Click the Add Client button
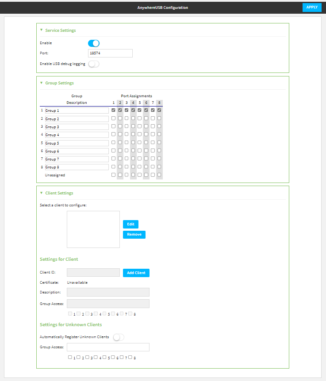Viewport: 326px width, 381px height. [x=136, y=273]
